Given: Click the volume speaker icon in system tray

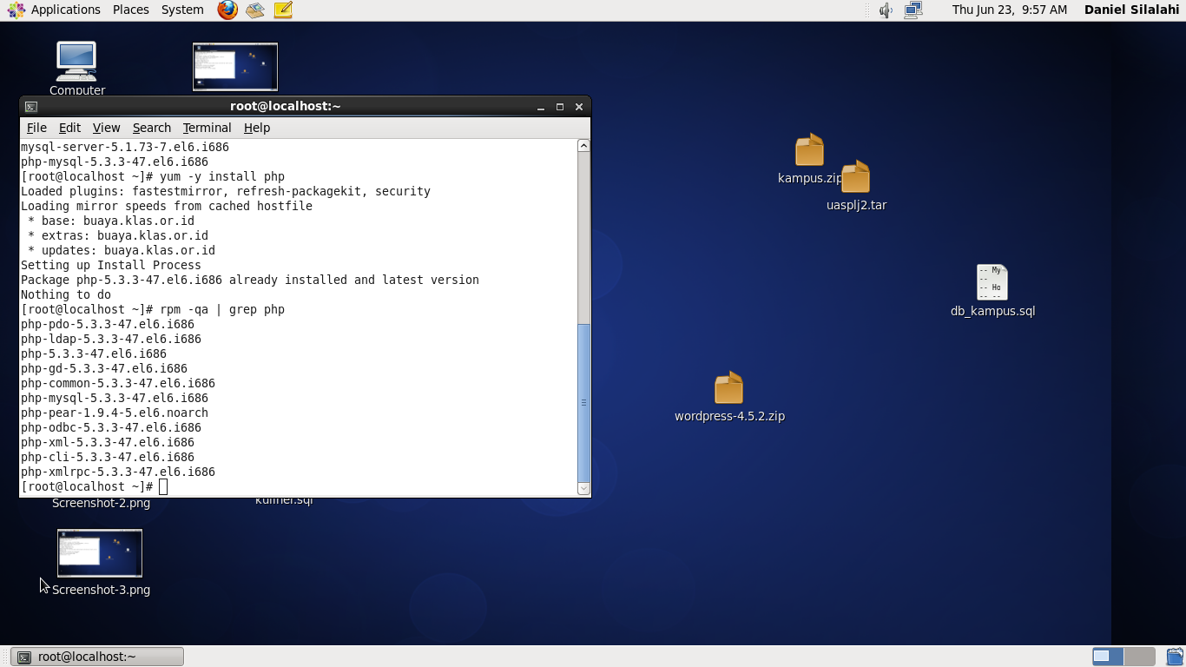Looking at the screenshot, I should (884, 10).
